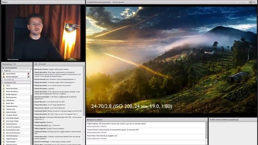Click 'Profile virtual School copyright.jpg' pod title
The image size is (258, 145).
coord(224,120)
